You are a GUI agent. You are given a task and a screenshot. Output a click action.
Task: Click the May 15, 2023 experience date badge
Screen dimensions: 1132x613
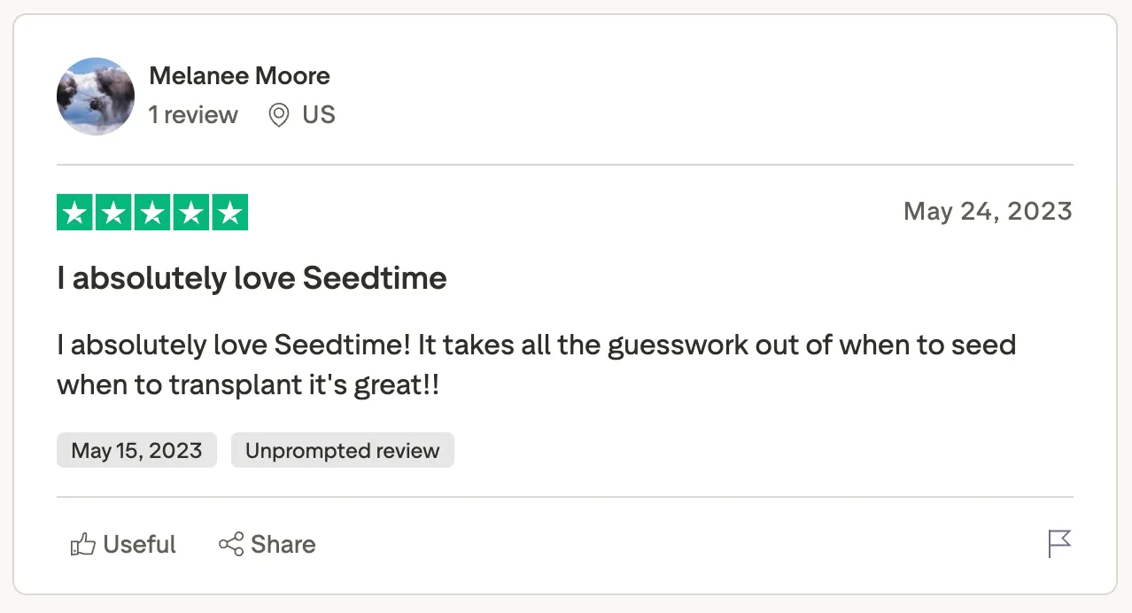[136, 450]
